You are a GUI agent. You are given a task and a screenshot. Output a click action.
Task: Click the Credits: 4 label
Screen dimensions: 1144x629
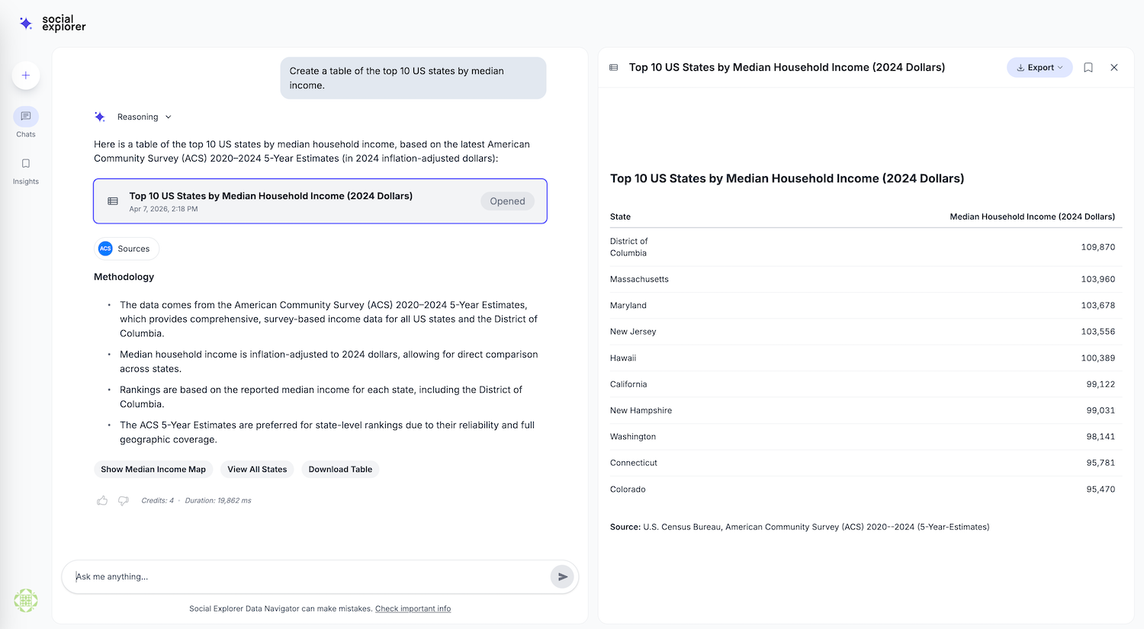[x=157, y=501]
